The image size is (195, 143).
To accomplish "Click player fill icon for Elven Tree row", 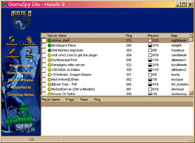I will click(150, 85).
